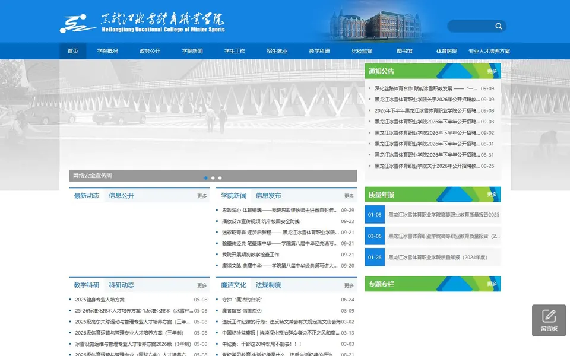Viewport: 570px width, 356px height.
Task: Select the second carousel slide dot
Action: tap(213, 178)
